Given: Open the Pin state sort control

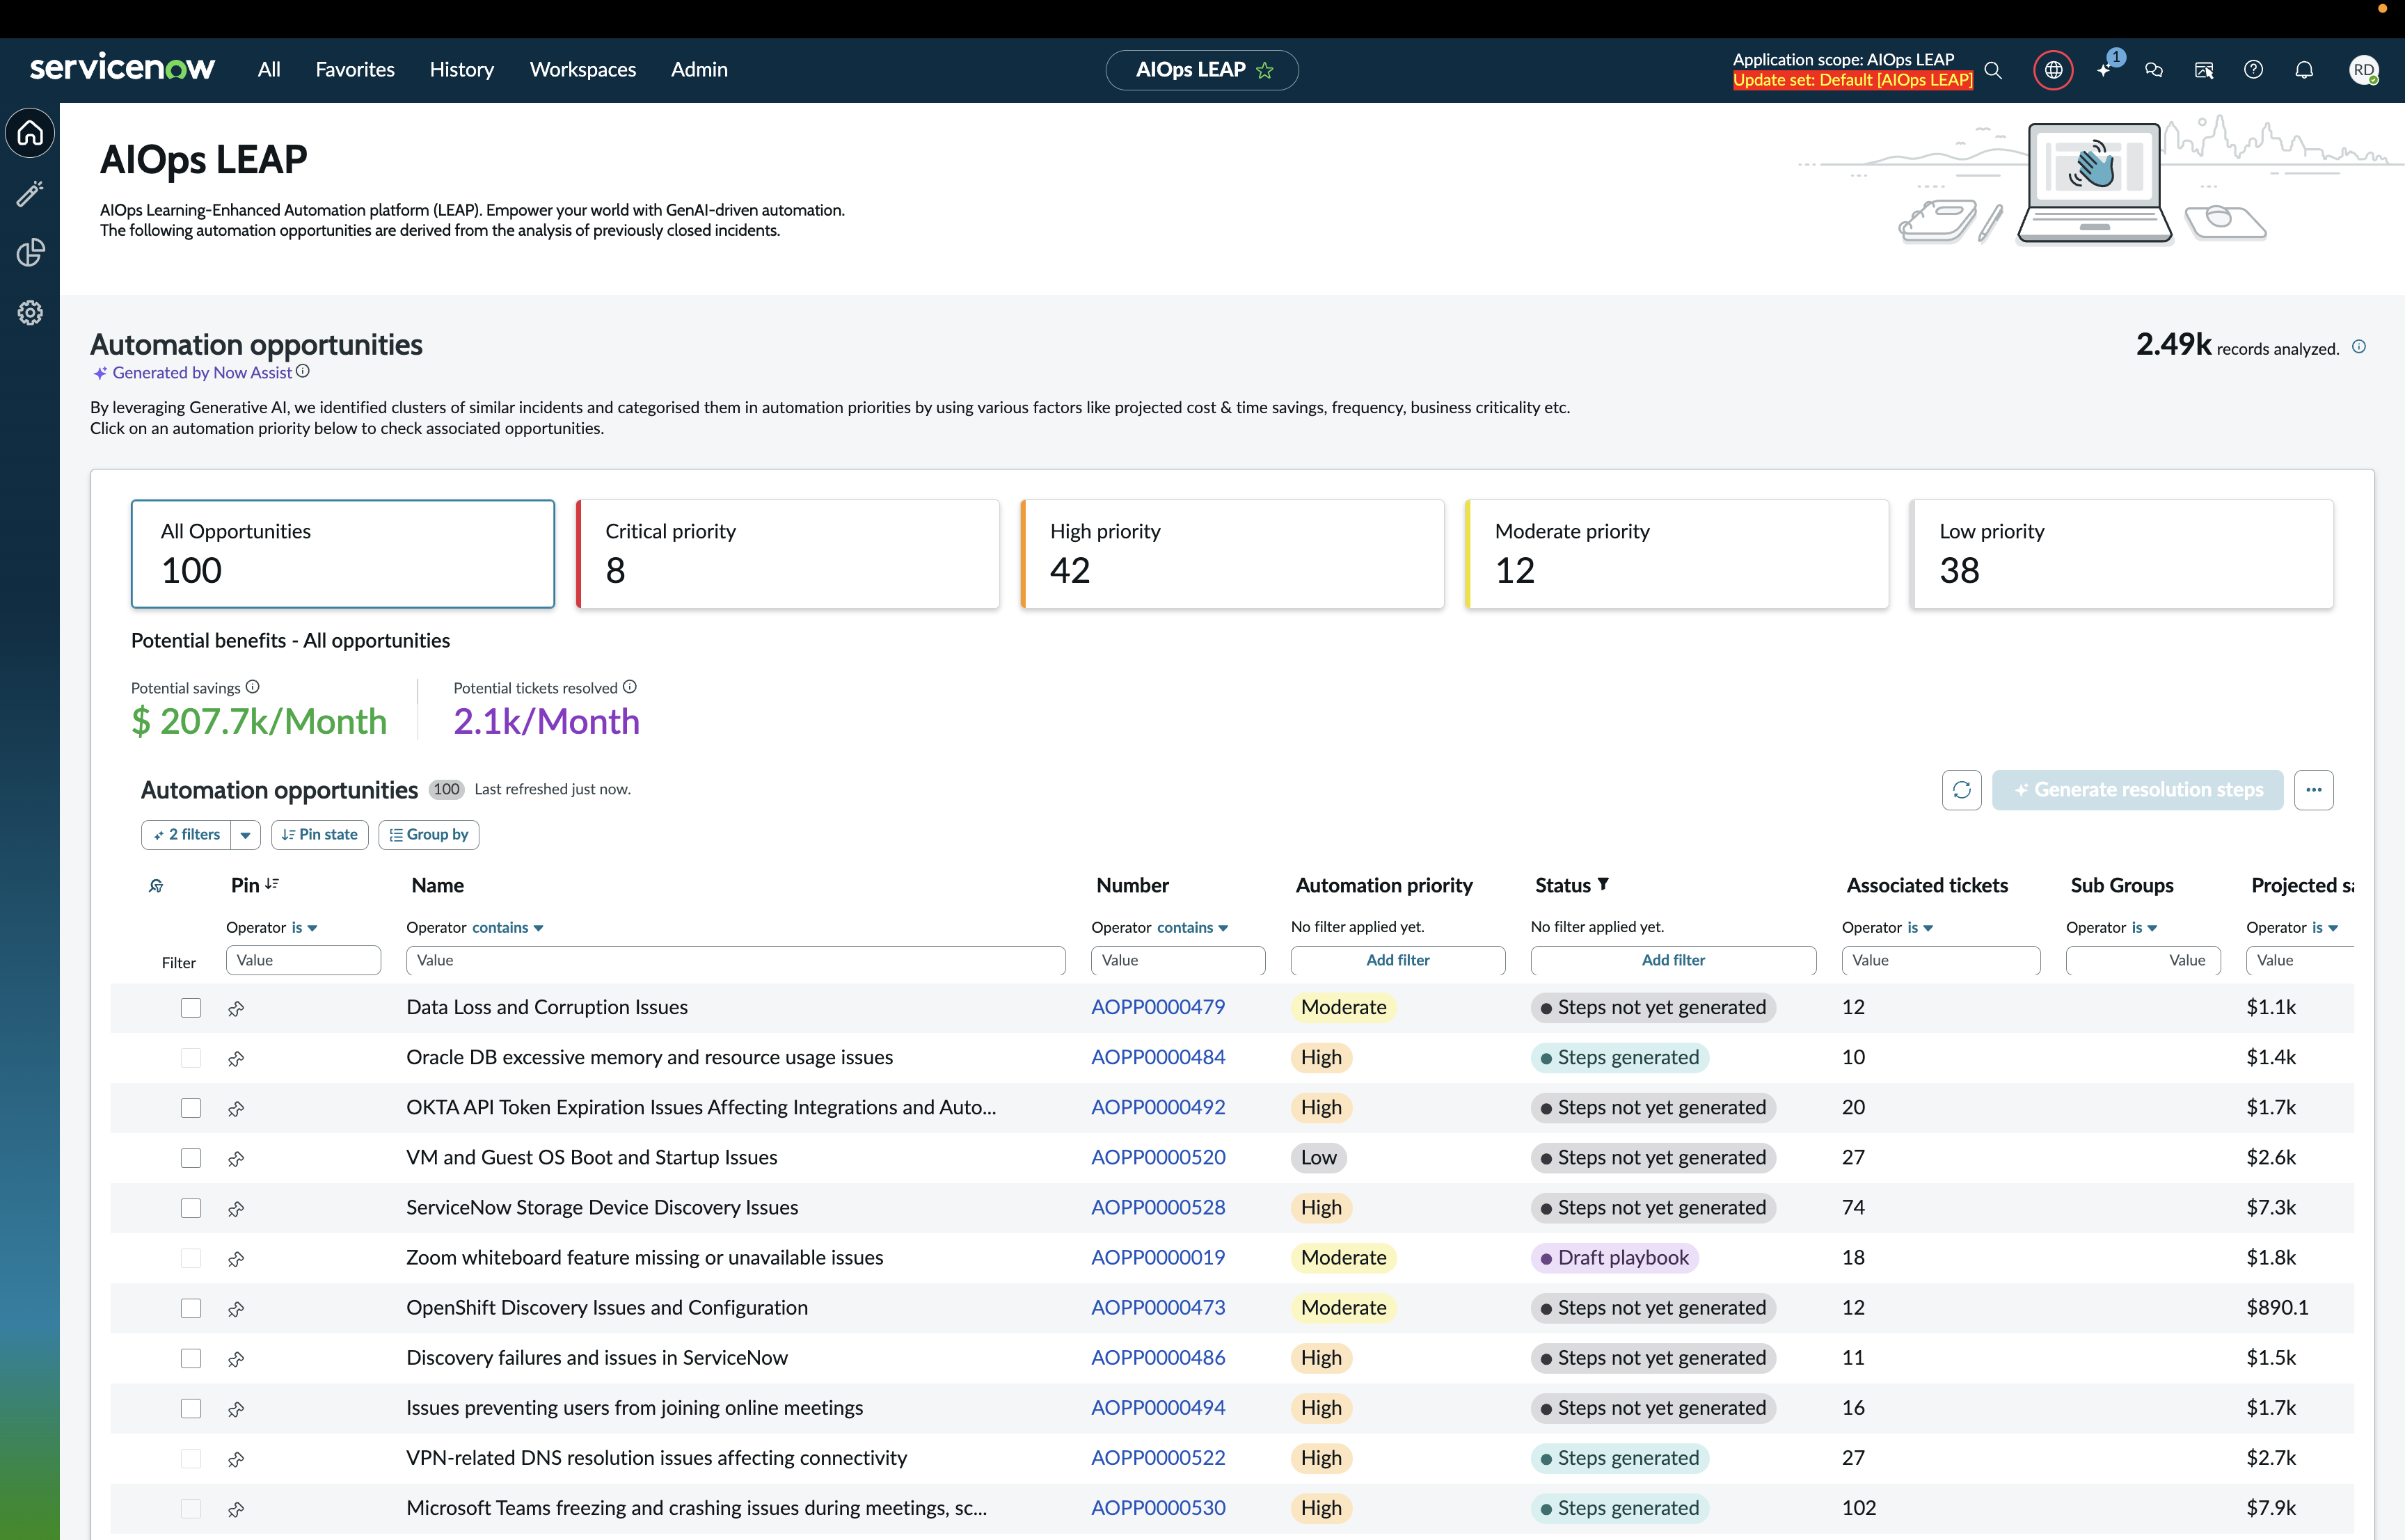Looking at the screenshot, I should click(x=320, y=835).
